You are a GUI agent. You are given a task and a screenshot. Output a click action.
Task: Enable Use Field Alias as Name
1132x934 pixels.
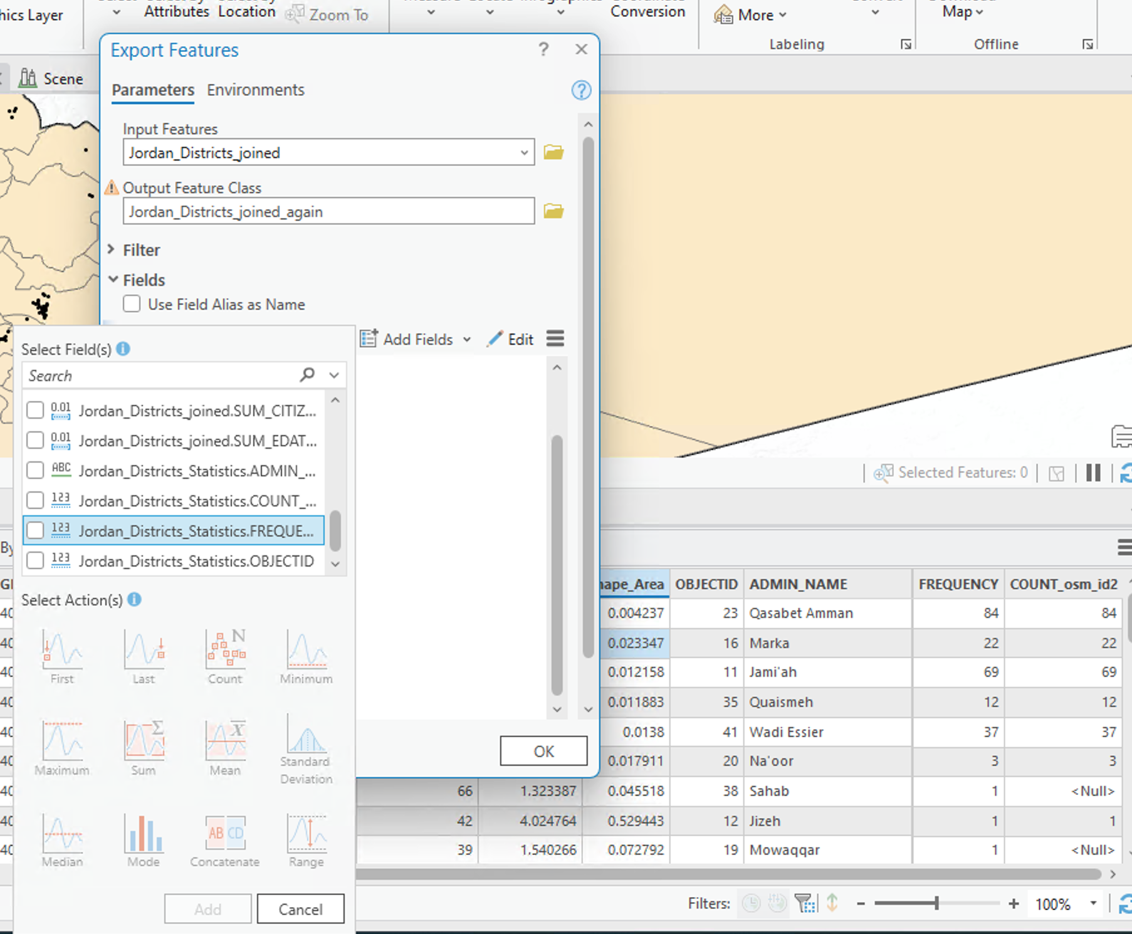[x=132, y=304]
